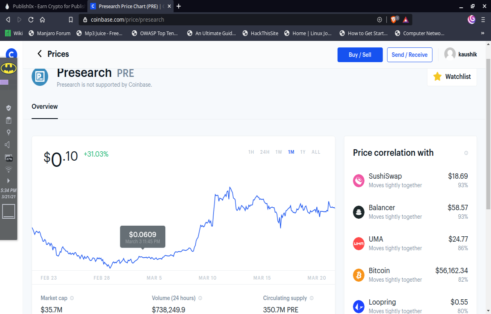The height and width of the screenshot is (314, 491).
Task: Click the clipboard icon in side panel
Action: (9, 120)
